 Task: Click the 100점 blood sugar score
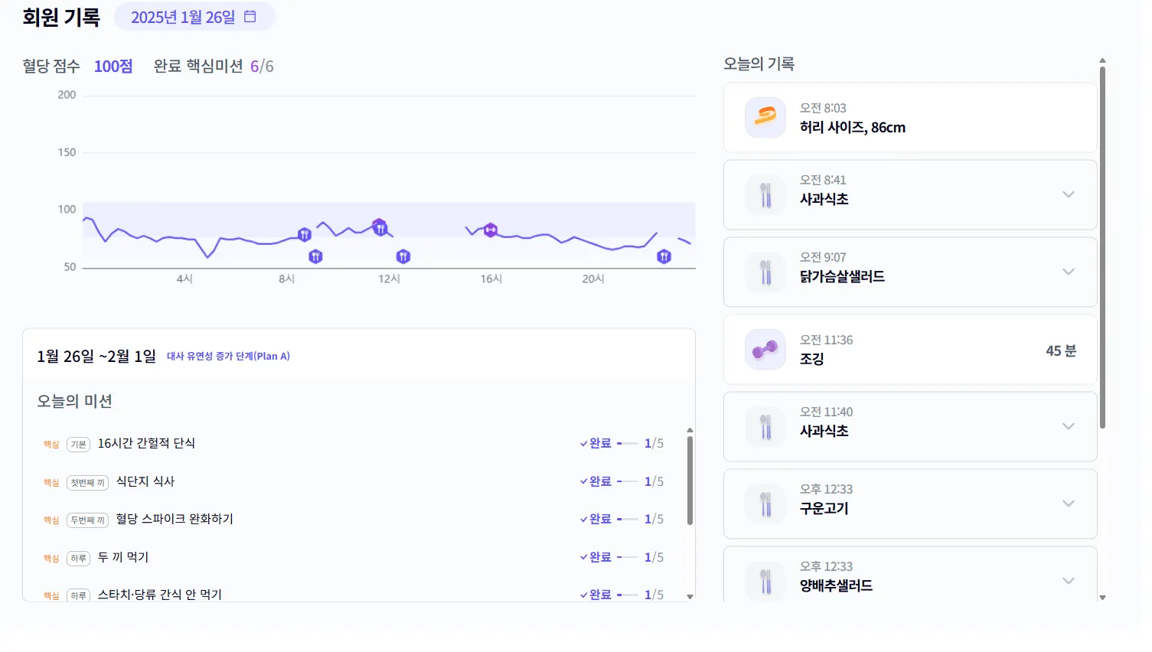(x=113, y=67)
